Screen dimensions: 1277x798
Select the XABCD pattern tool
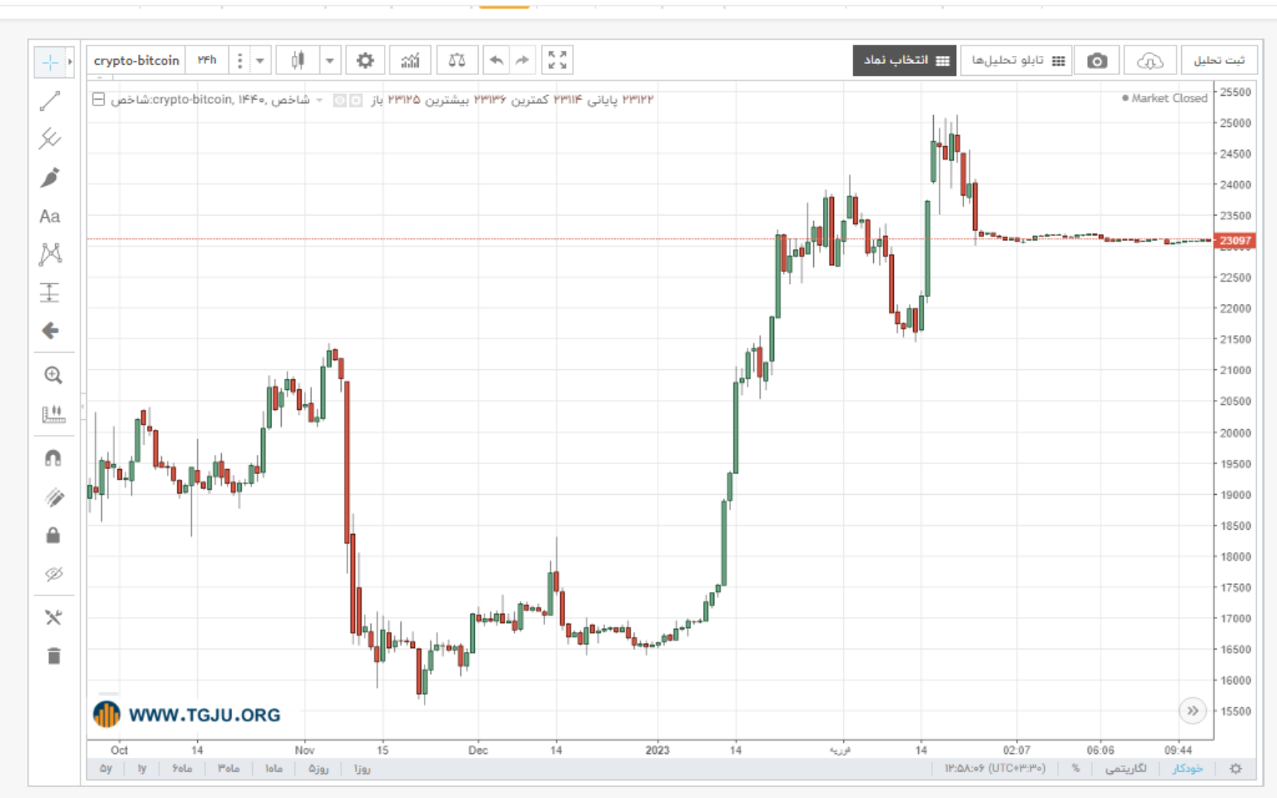tap(49, 255)
